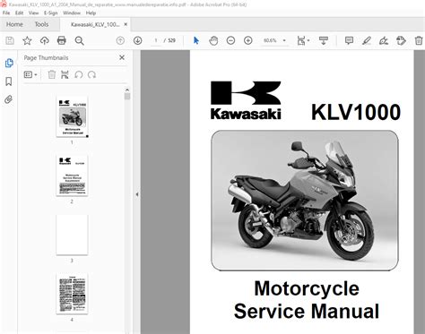The width and height of the screenshot is (425, 334).
Task: Click the stamp tool icon
Action: click(x=401, y=40)
